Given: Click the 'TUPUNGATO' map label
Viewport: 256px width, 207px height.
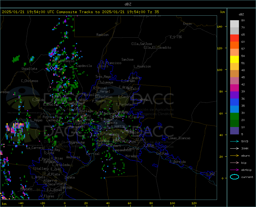Looking at the screenshot, I should click(x=51, y=162).
